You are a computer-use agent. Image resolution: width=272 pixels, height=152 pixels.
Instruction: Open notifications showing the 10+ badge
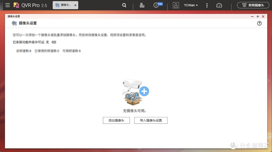(156, 5)
